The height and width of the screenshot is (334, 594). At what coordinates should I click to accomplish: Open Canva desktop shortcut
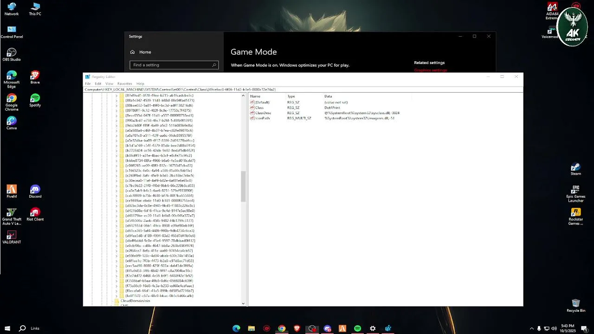click(12, 123)
